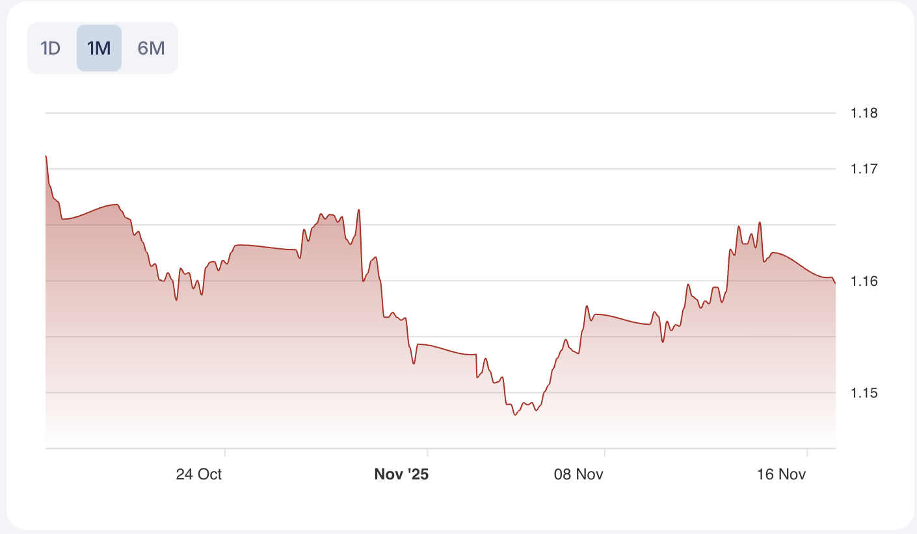Switch to the 1D time range

click(51, 48)
